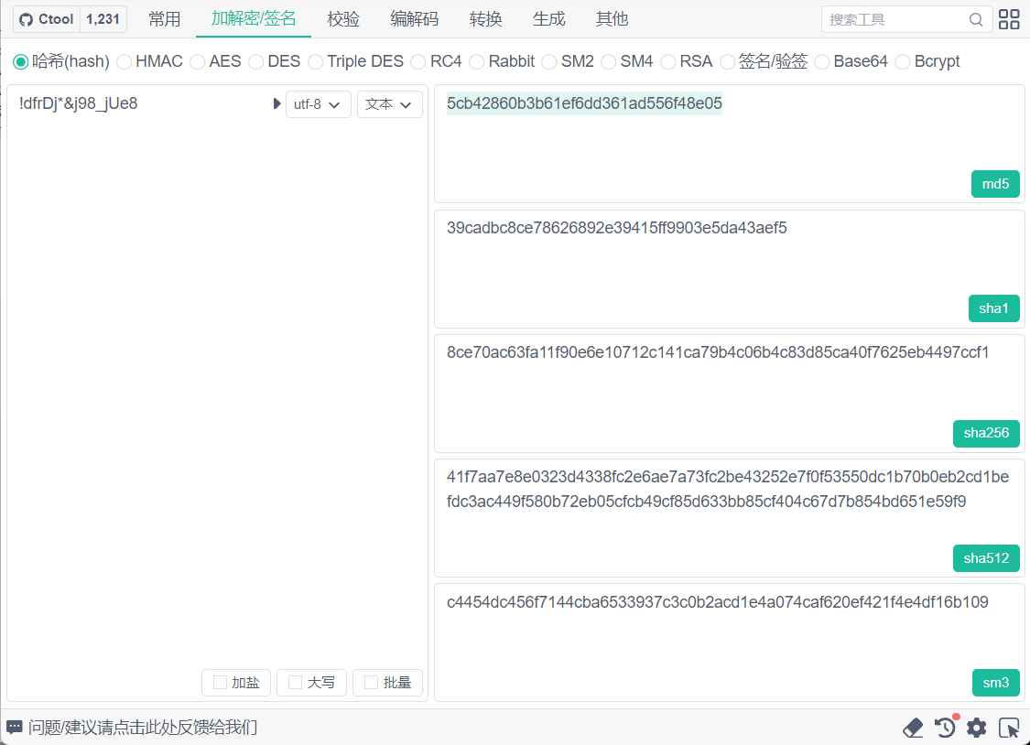Click the sha1 hash result 39cadbc8...
The image size is (1030, 745).
(x=617, y=228)
